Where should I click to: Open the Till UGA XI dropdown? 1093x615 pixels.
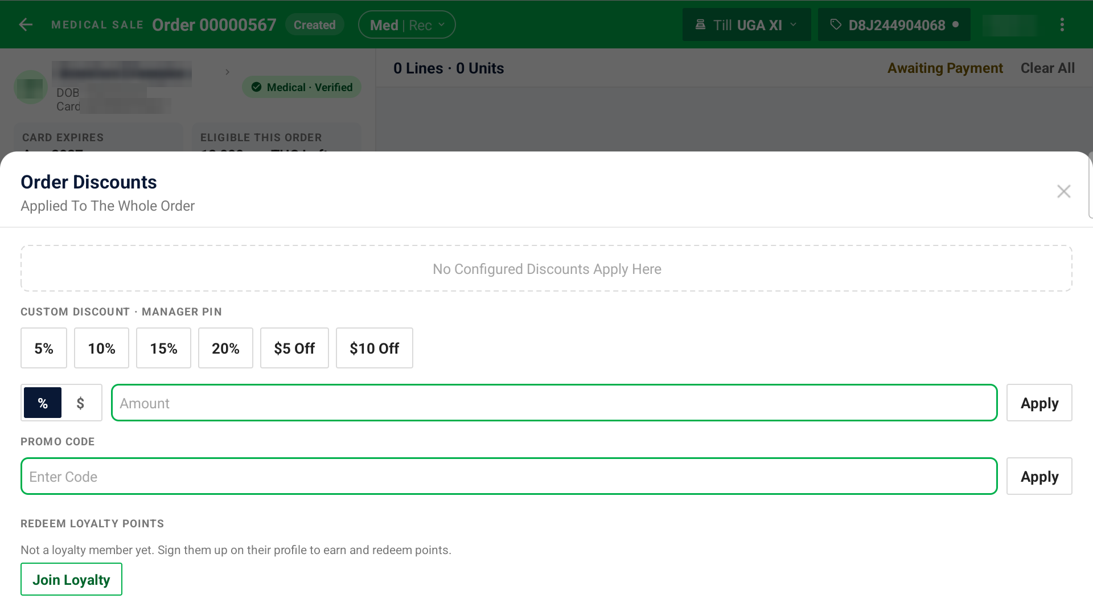747,24
